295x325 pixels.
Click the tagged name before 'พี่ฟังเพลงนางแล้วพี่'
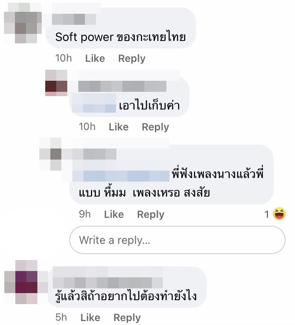121,176
